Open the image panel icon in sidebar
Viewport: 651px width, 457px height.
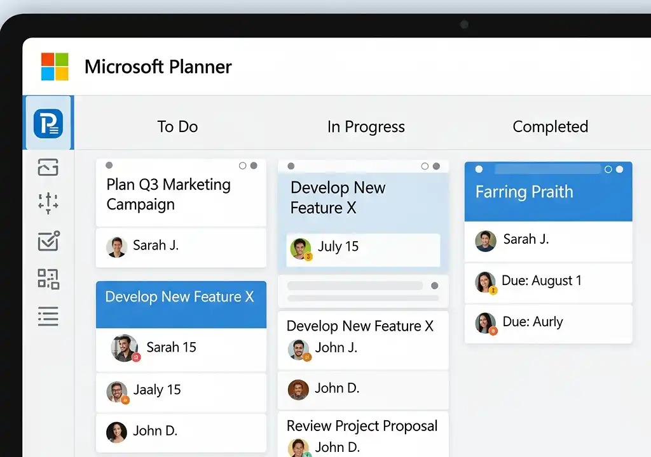pyautogui.click(x=48, y=167)
